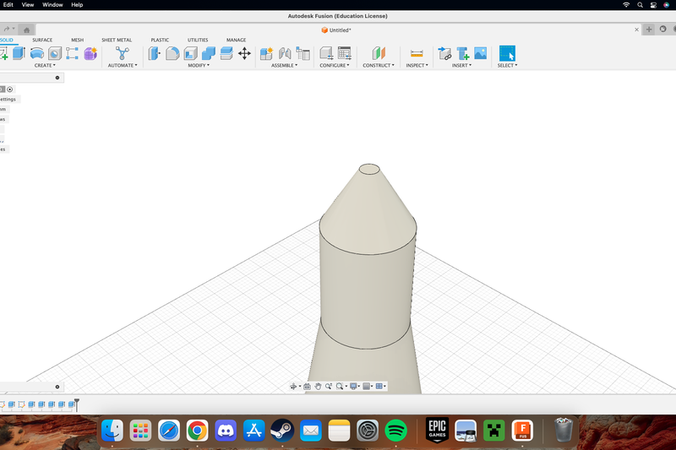
Task: Click the timeline end marker
Action: pos(77,404)
